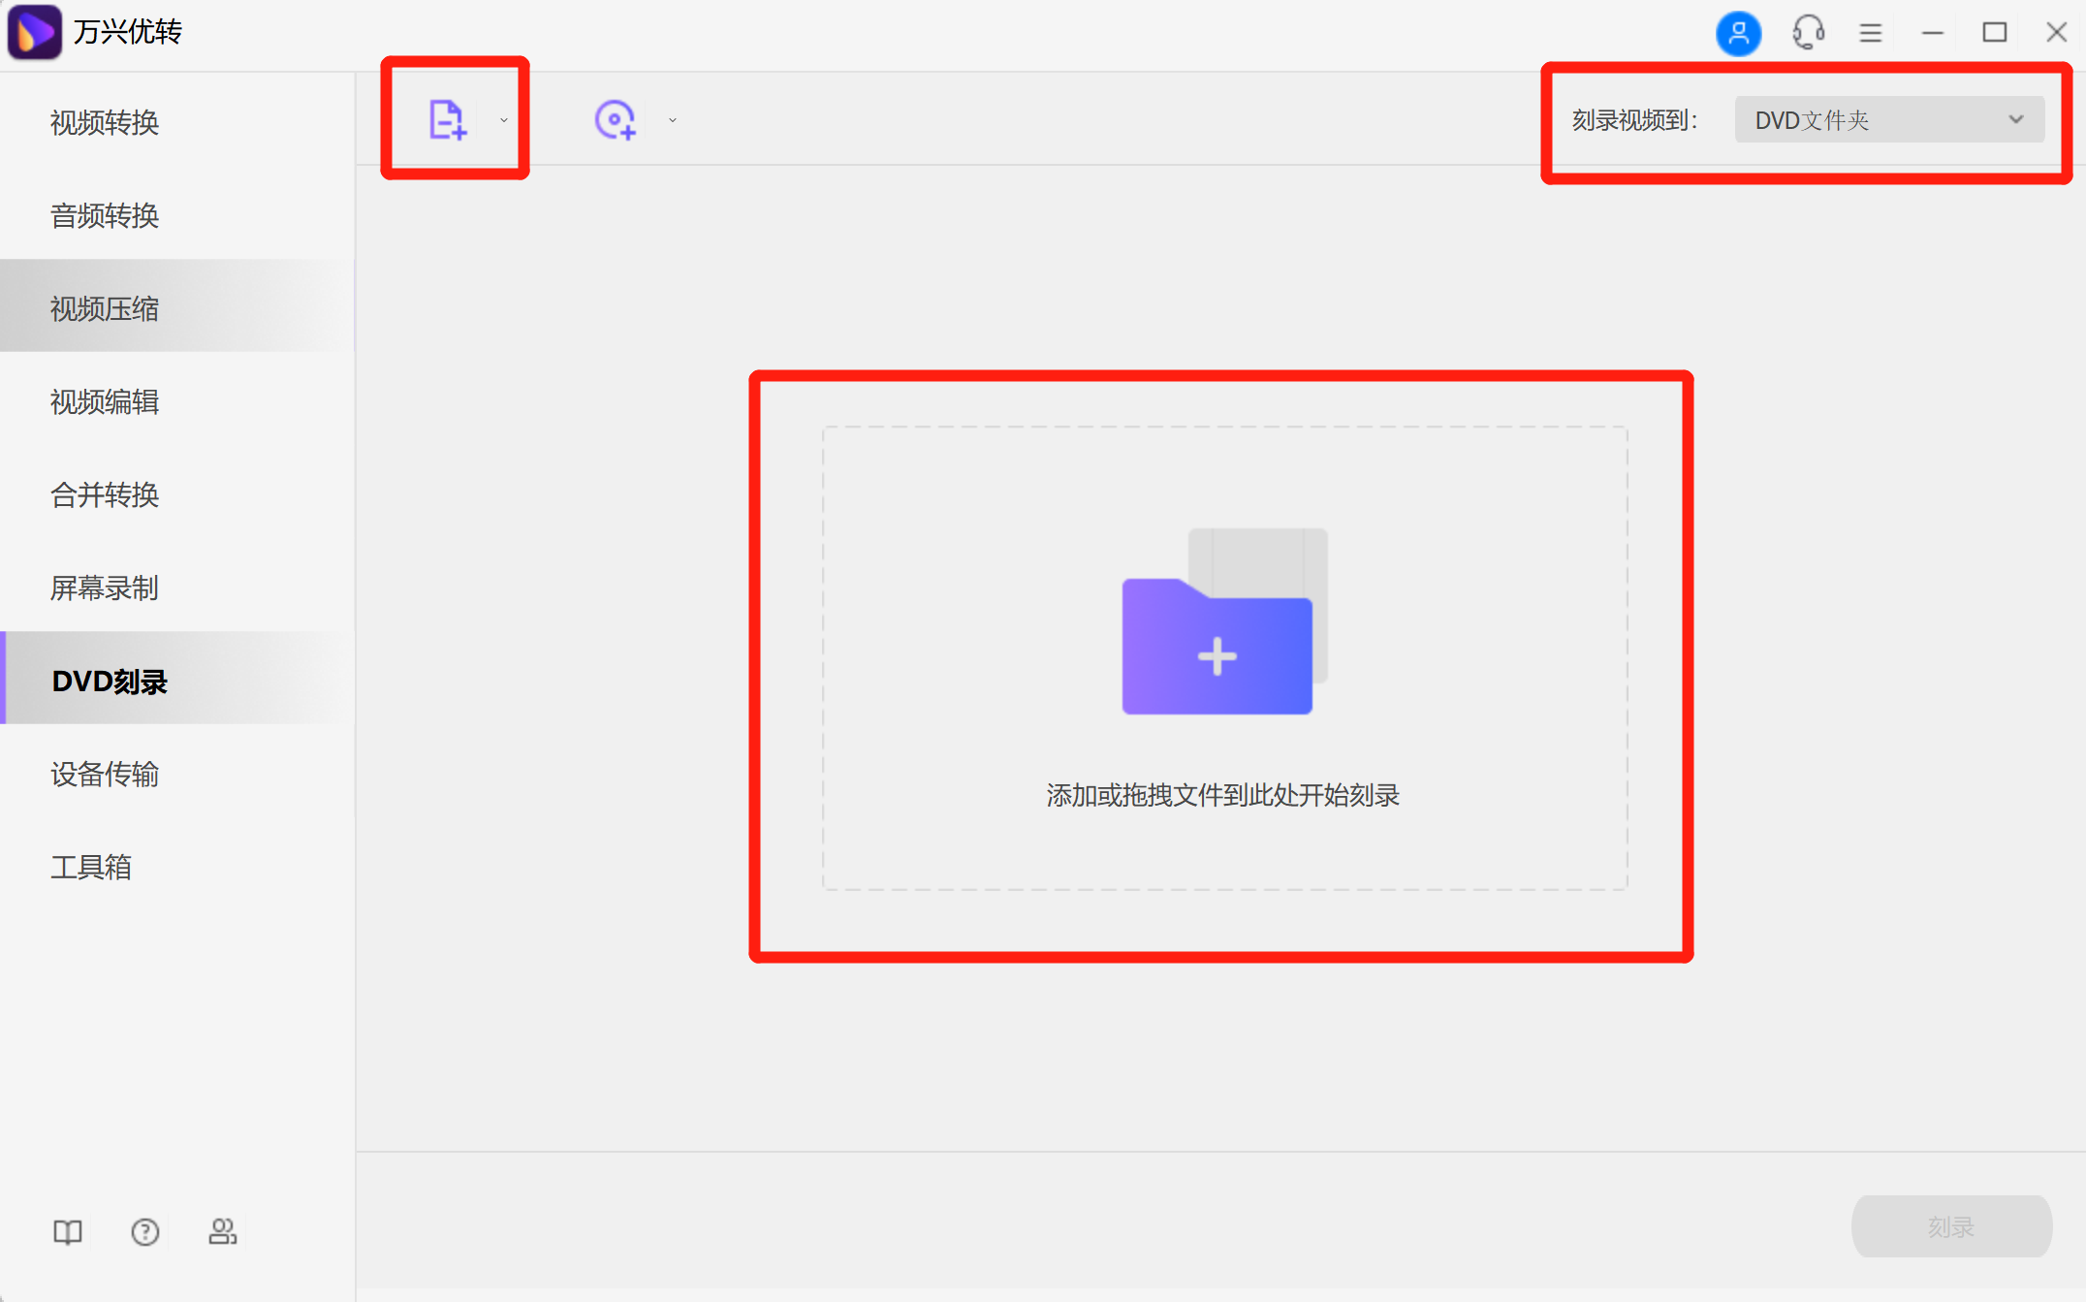Screen dimensions: 2086x1302
Task: Open the 屏幕录制 screen recording section
Action: coord(104,588)
